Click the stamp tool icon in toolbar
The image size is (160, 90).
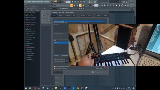click(83, 5)
